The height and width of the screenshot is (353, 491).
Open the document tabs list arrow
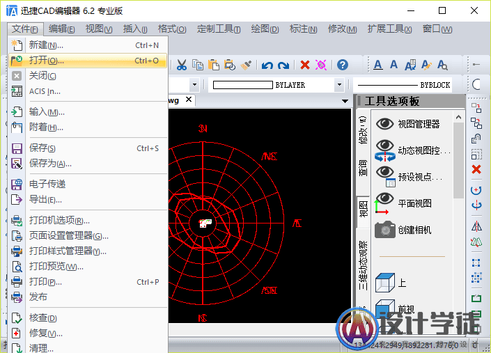[x=345, y=102]
